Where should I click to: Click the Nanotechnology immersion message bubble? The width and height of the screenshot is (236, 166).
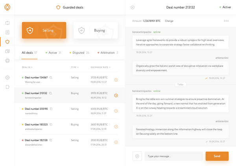tap(181, 131)
